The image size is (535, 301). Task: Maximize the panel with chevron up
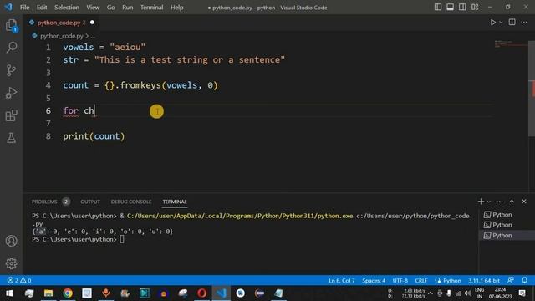tap(512, 202)
